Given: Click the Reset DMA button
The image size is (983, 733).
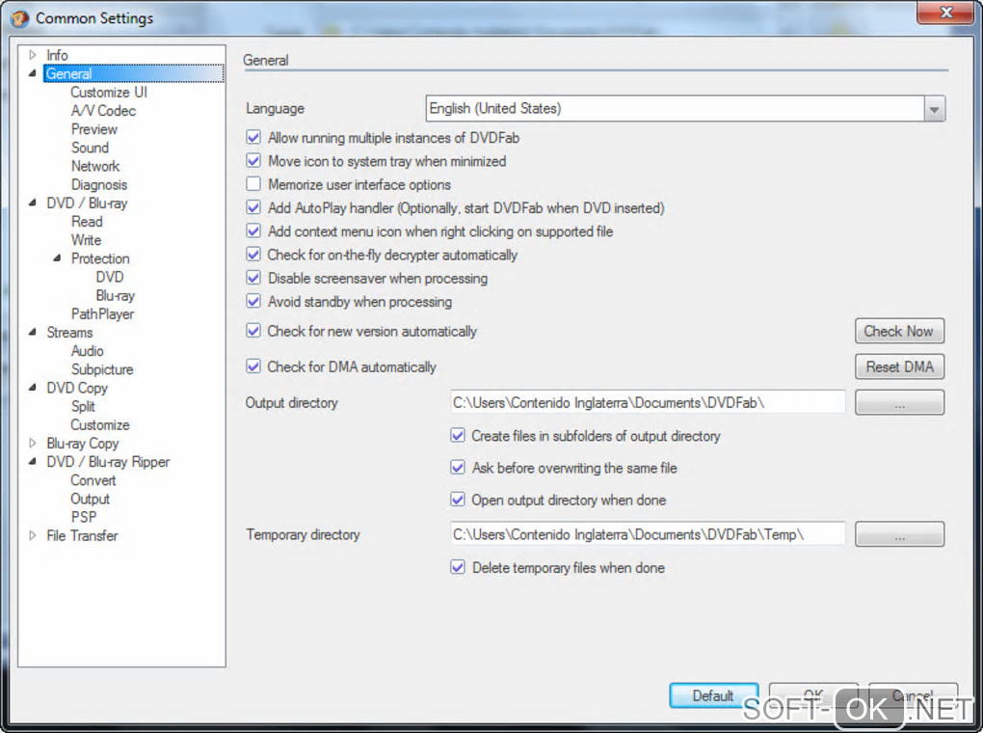Looking at the screenshot, I should coord(899,366).
